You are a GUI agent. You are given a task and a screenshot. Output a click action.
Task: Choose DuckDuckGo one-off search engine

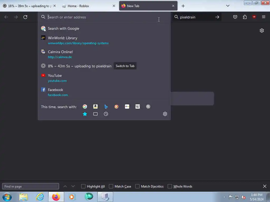pos(116,107)
